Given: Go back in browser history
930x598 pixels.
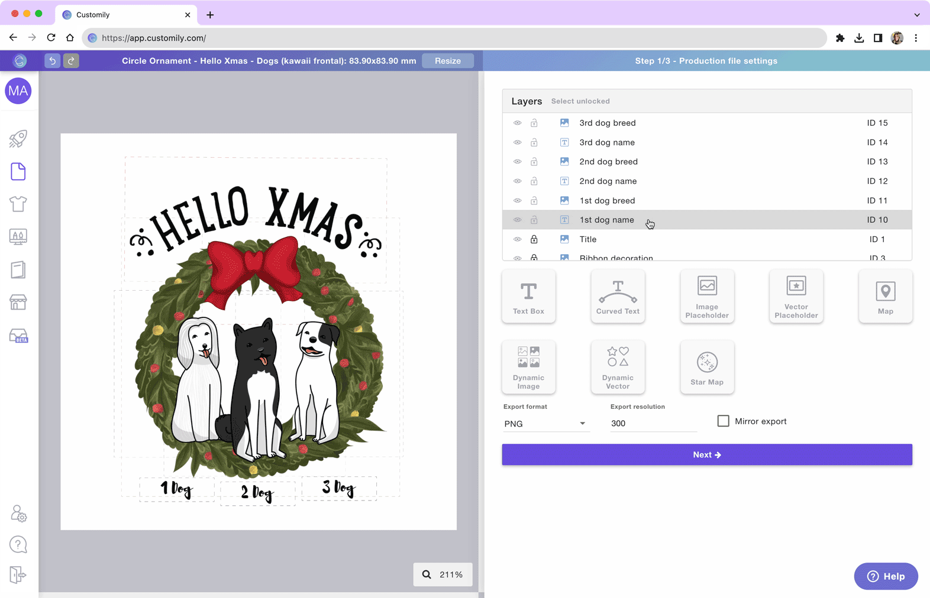Looking at the screenshot, I should click(13, 38).
